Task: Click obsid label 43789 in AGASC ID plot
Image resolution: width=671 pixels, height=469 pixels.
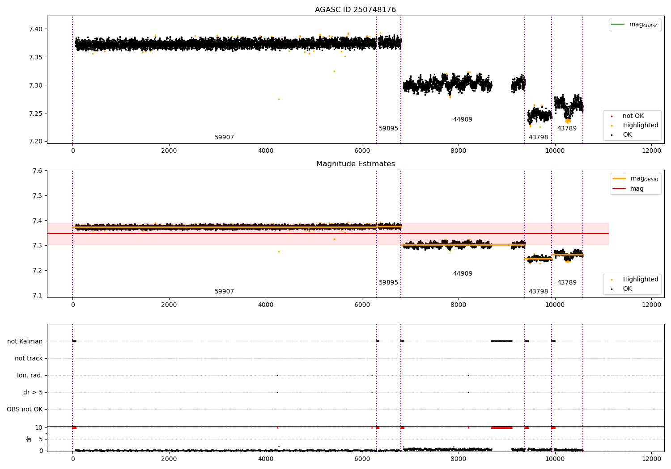Action: click(x=567, y=129)
